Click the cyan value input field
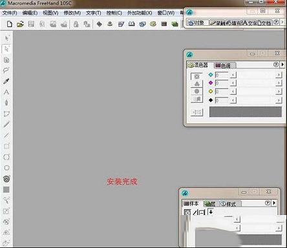Viewport: 287px width, 248px height. (221, 75)
